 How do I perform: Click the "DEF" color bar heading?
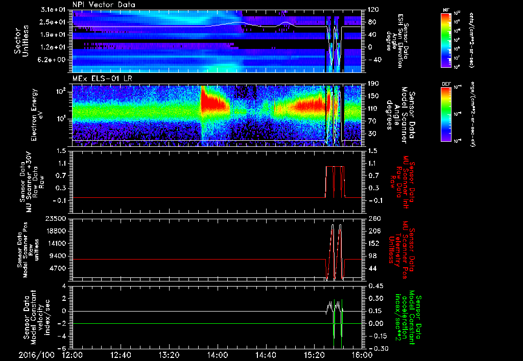point(446,84)
